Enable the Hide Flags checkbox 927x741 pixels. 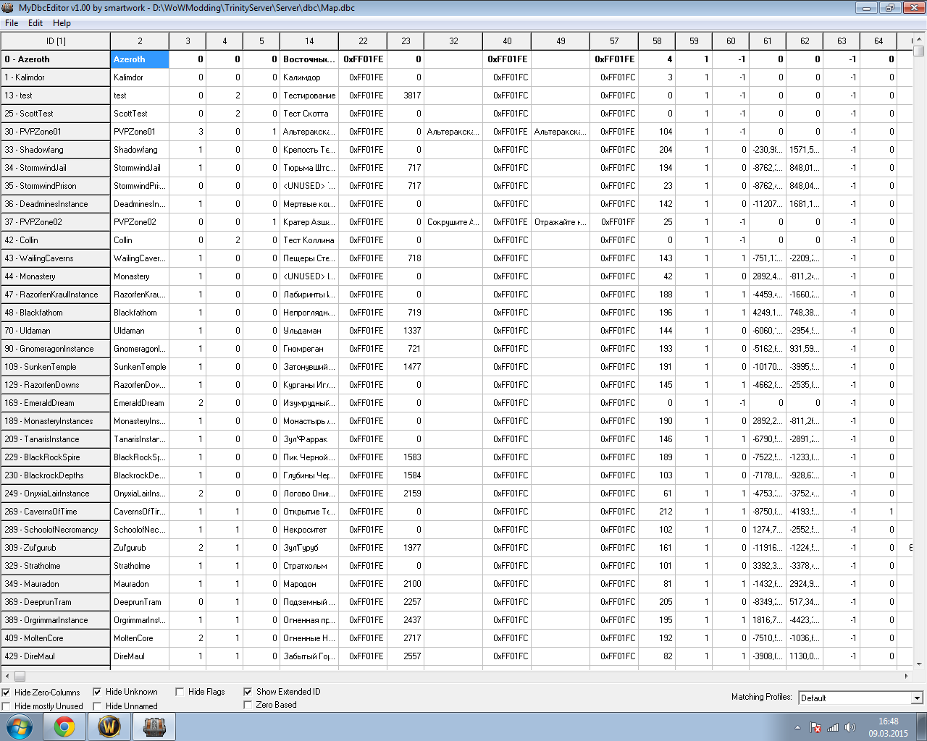pos(180,693)
